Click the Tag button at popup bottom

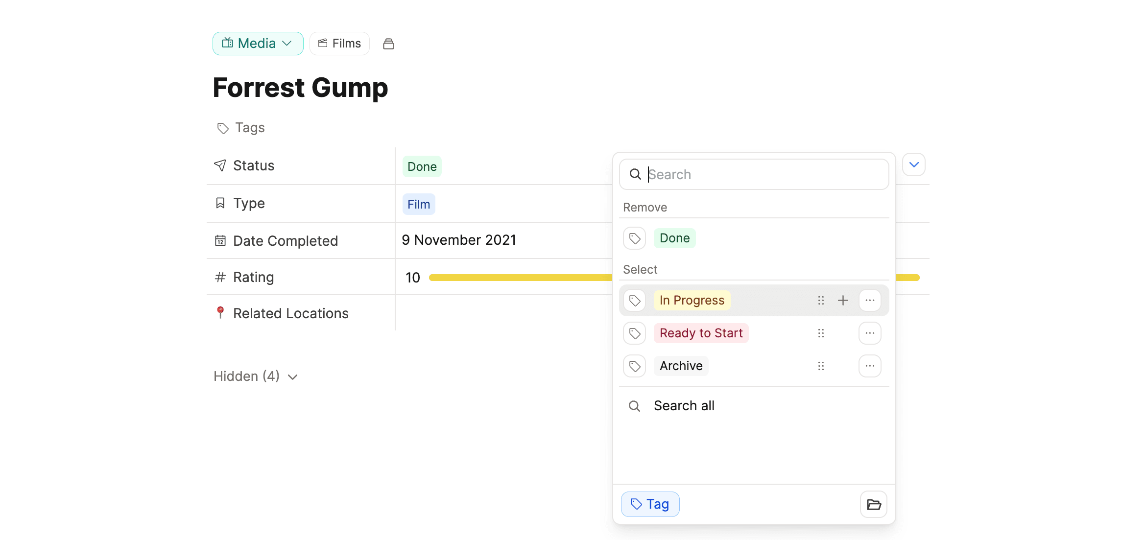click(x=650, y=504)
